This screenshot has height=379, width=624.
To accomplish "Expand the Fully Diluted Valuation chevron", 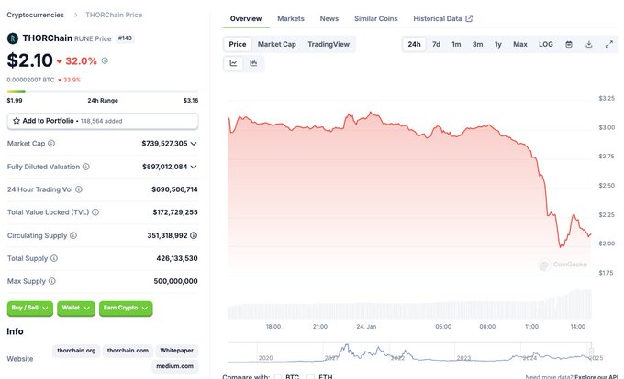I will [x=194, y=167].
